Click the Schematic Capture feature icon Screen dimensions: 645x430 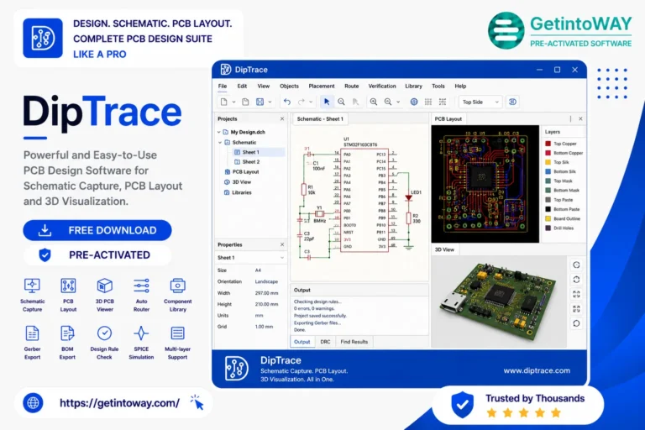coord(32,286)
